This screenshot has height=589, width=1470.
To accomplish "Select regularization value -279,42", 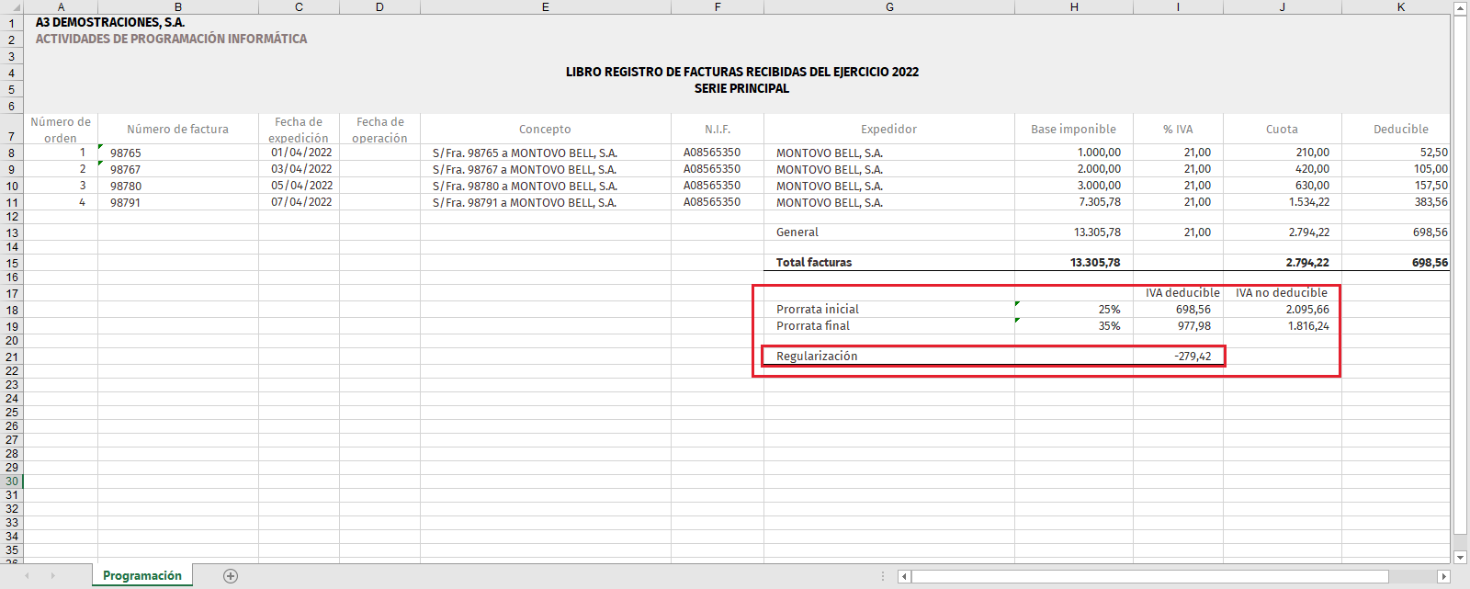I will coord(1178,357).
